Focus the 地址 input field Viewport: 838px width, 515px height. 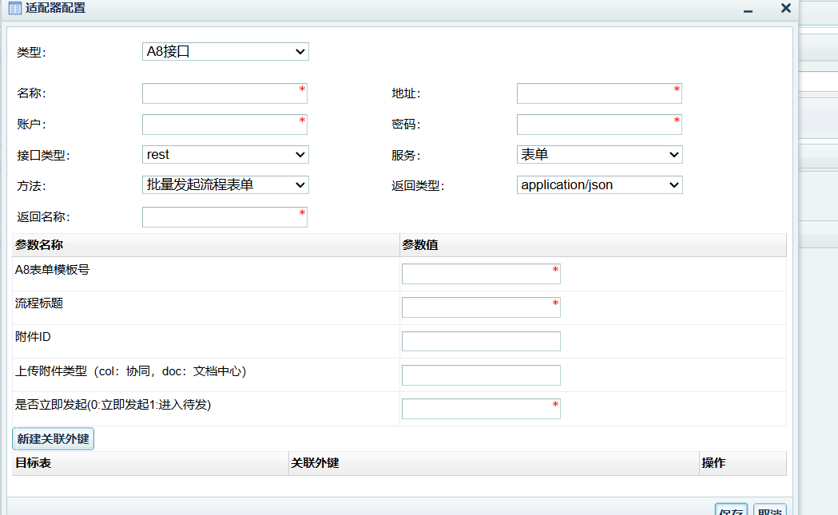[x=599, y=93]
